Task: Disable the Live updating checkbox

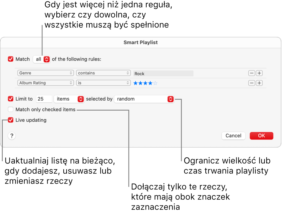Action: click(11, 120)
